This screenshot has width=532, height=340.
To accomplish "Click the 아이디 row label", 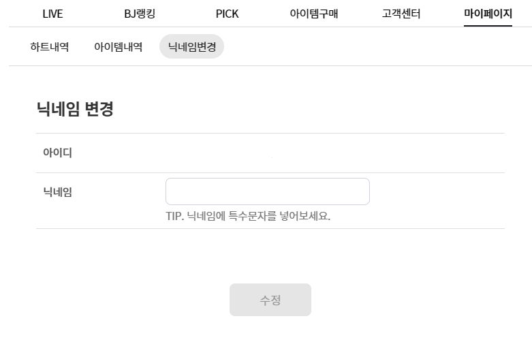I will 57,153.
